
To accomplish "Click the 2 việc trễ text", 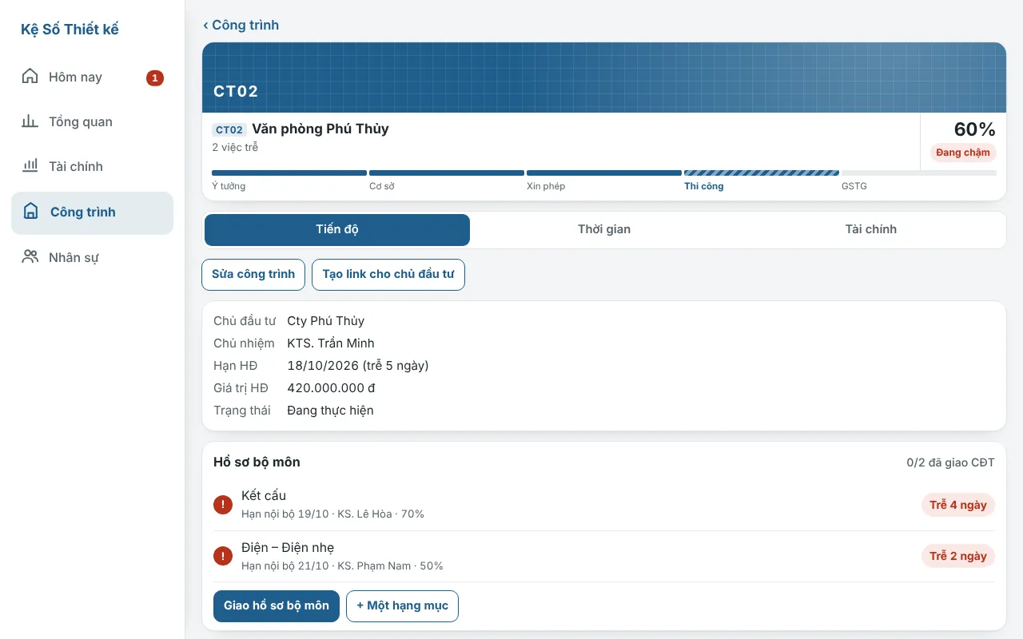I will click(x=235, y=148).
